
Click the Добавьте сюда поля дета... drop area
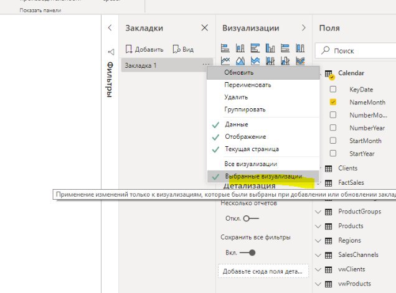pyautogui.click(x=263, y=271)
